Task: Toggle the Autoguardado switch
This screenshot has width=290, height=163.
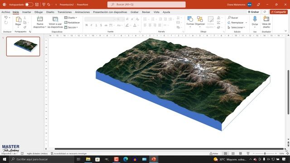Action: coord(29,5)
